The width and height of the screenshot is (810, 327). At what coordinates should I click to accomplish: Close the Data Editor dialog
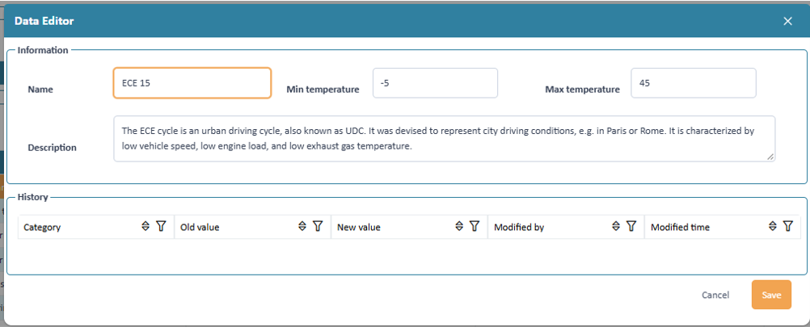[x=787, y=21]
